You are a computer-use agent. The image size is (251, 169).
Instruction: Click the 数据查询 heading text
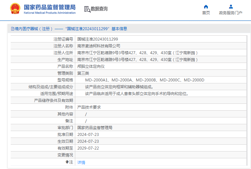(99, 9)
